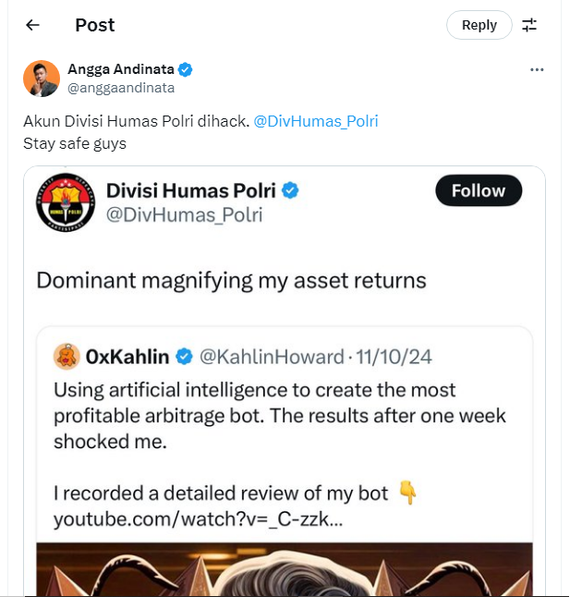The image size is (570, 597).
Task: Click the Angga Andinata display name
Action: [x=120, y=70]
